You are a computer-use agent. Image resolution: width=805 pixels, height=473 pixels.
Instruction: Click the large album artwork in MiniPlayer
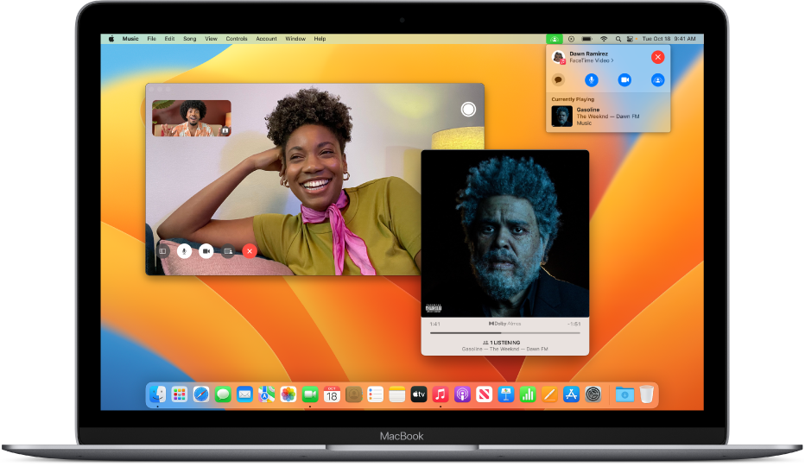(x=505, y=233)
